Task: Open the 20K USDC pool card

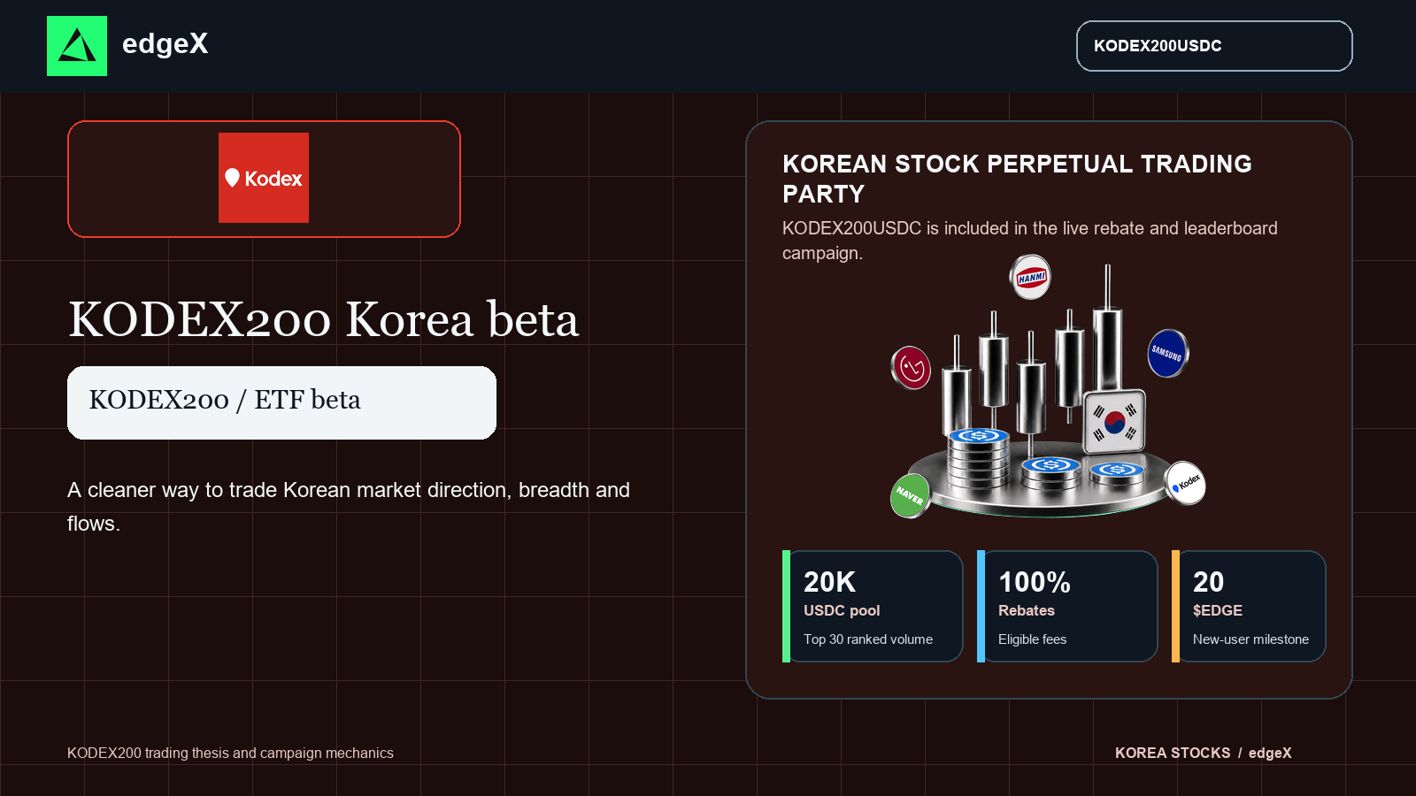Action: tap(873, 606)
